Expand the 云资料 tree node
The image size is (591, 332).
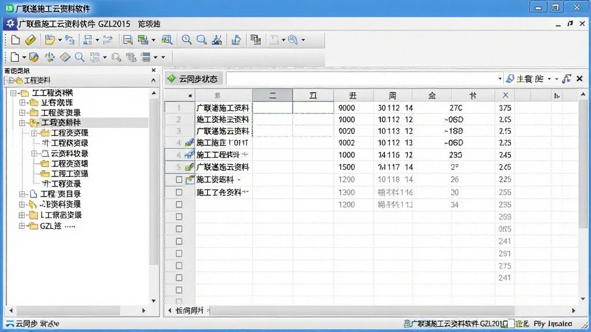pos(34,153)
